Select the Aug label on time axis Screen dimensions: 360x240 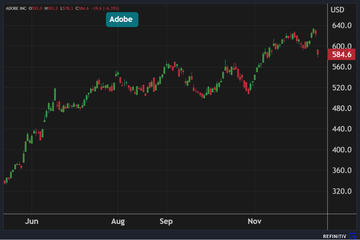point(118,221)
